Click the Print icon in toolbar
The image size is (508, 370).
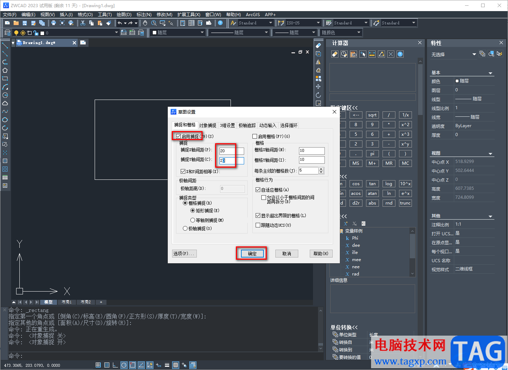tap(53, 23)
